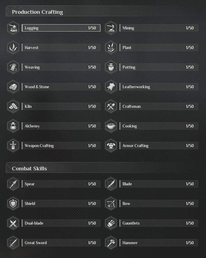
Task: Click the Dual-blade skill bar
Action: tap(61, 223)
